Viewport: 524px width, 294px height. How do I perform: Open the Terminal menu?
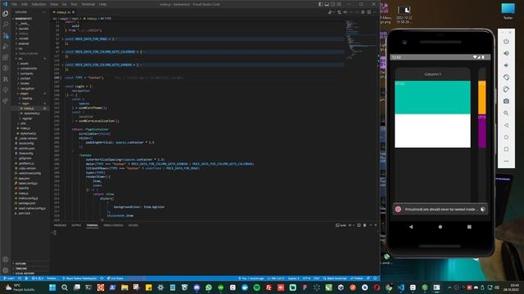pos(88,4)
